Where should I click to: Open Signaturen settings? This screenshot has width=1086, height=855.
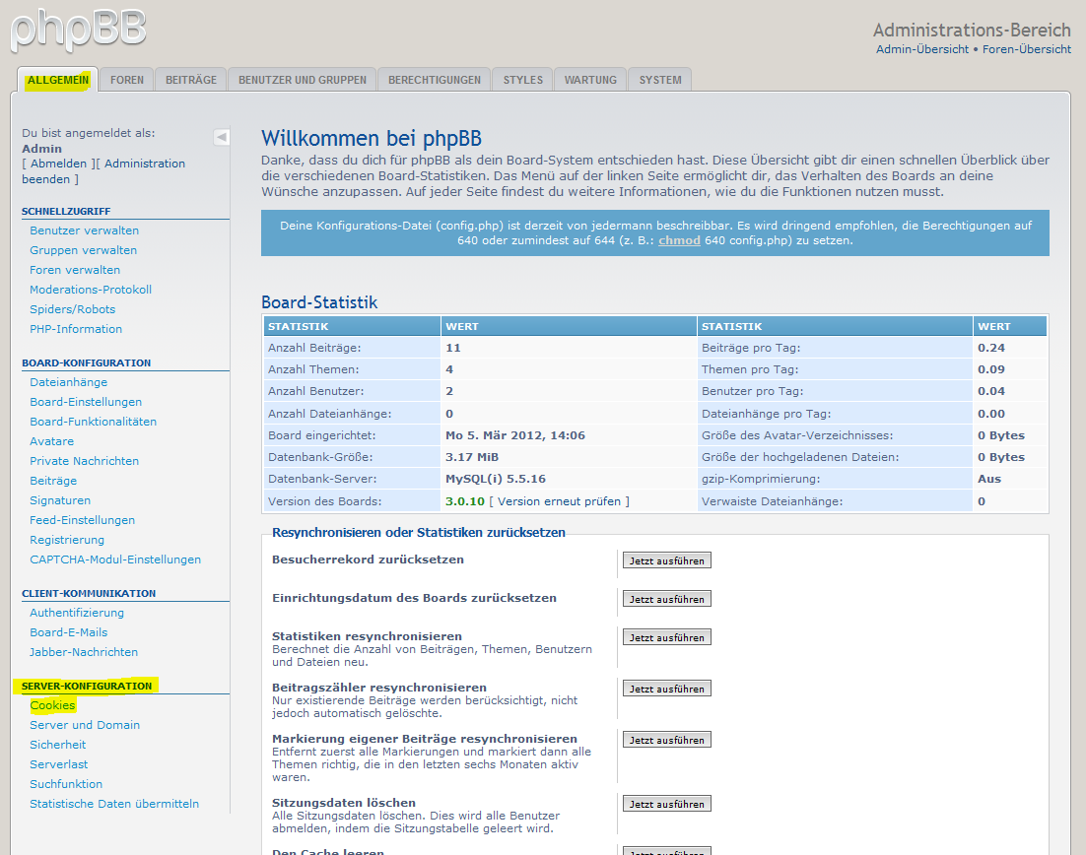tap(60, 500)
